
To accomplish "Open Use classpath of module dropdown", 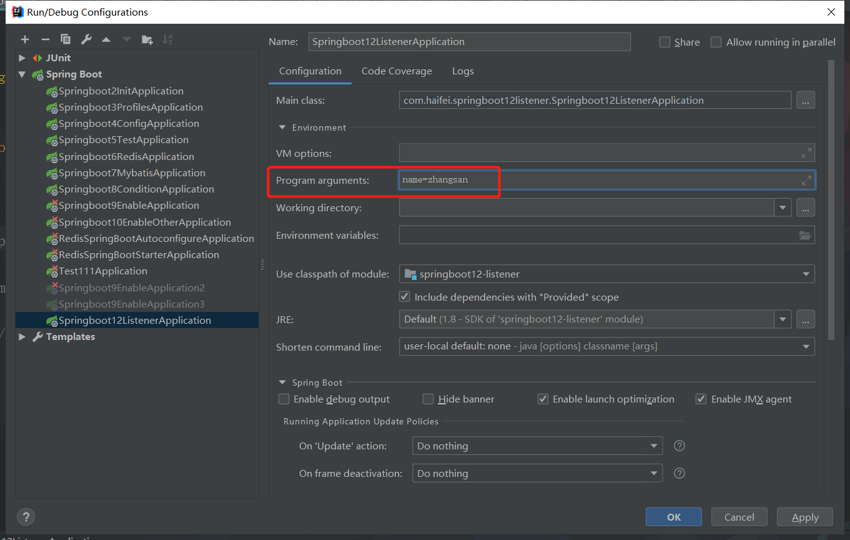I will (806, 274).
